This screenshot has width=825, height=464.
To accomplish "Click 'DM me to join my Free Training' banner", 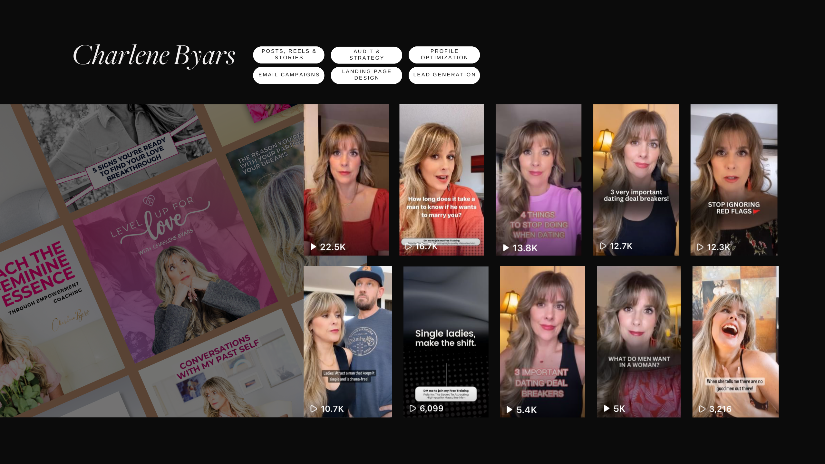I will click(x=446, y=394).
